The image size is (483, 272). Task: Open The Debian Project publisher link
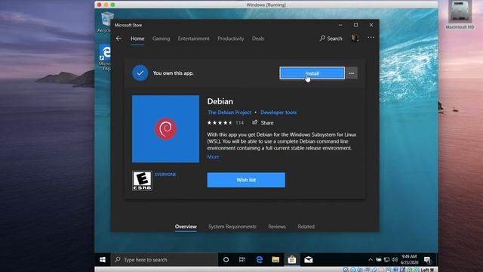229,113
